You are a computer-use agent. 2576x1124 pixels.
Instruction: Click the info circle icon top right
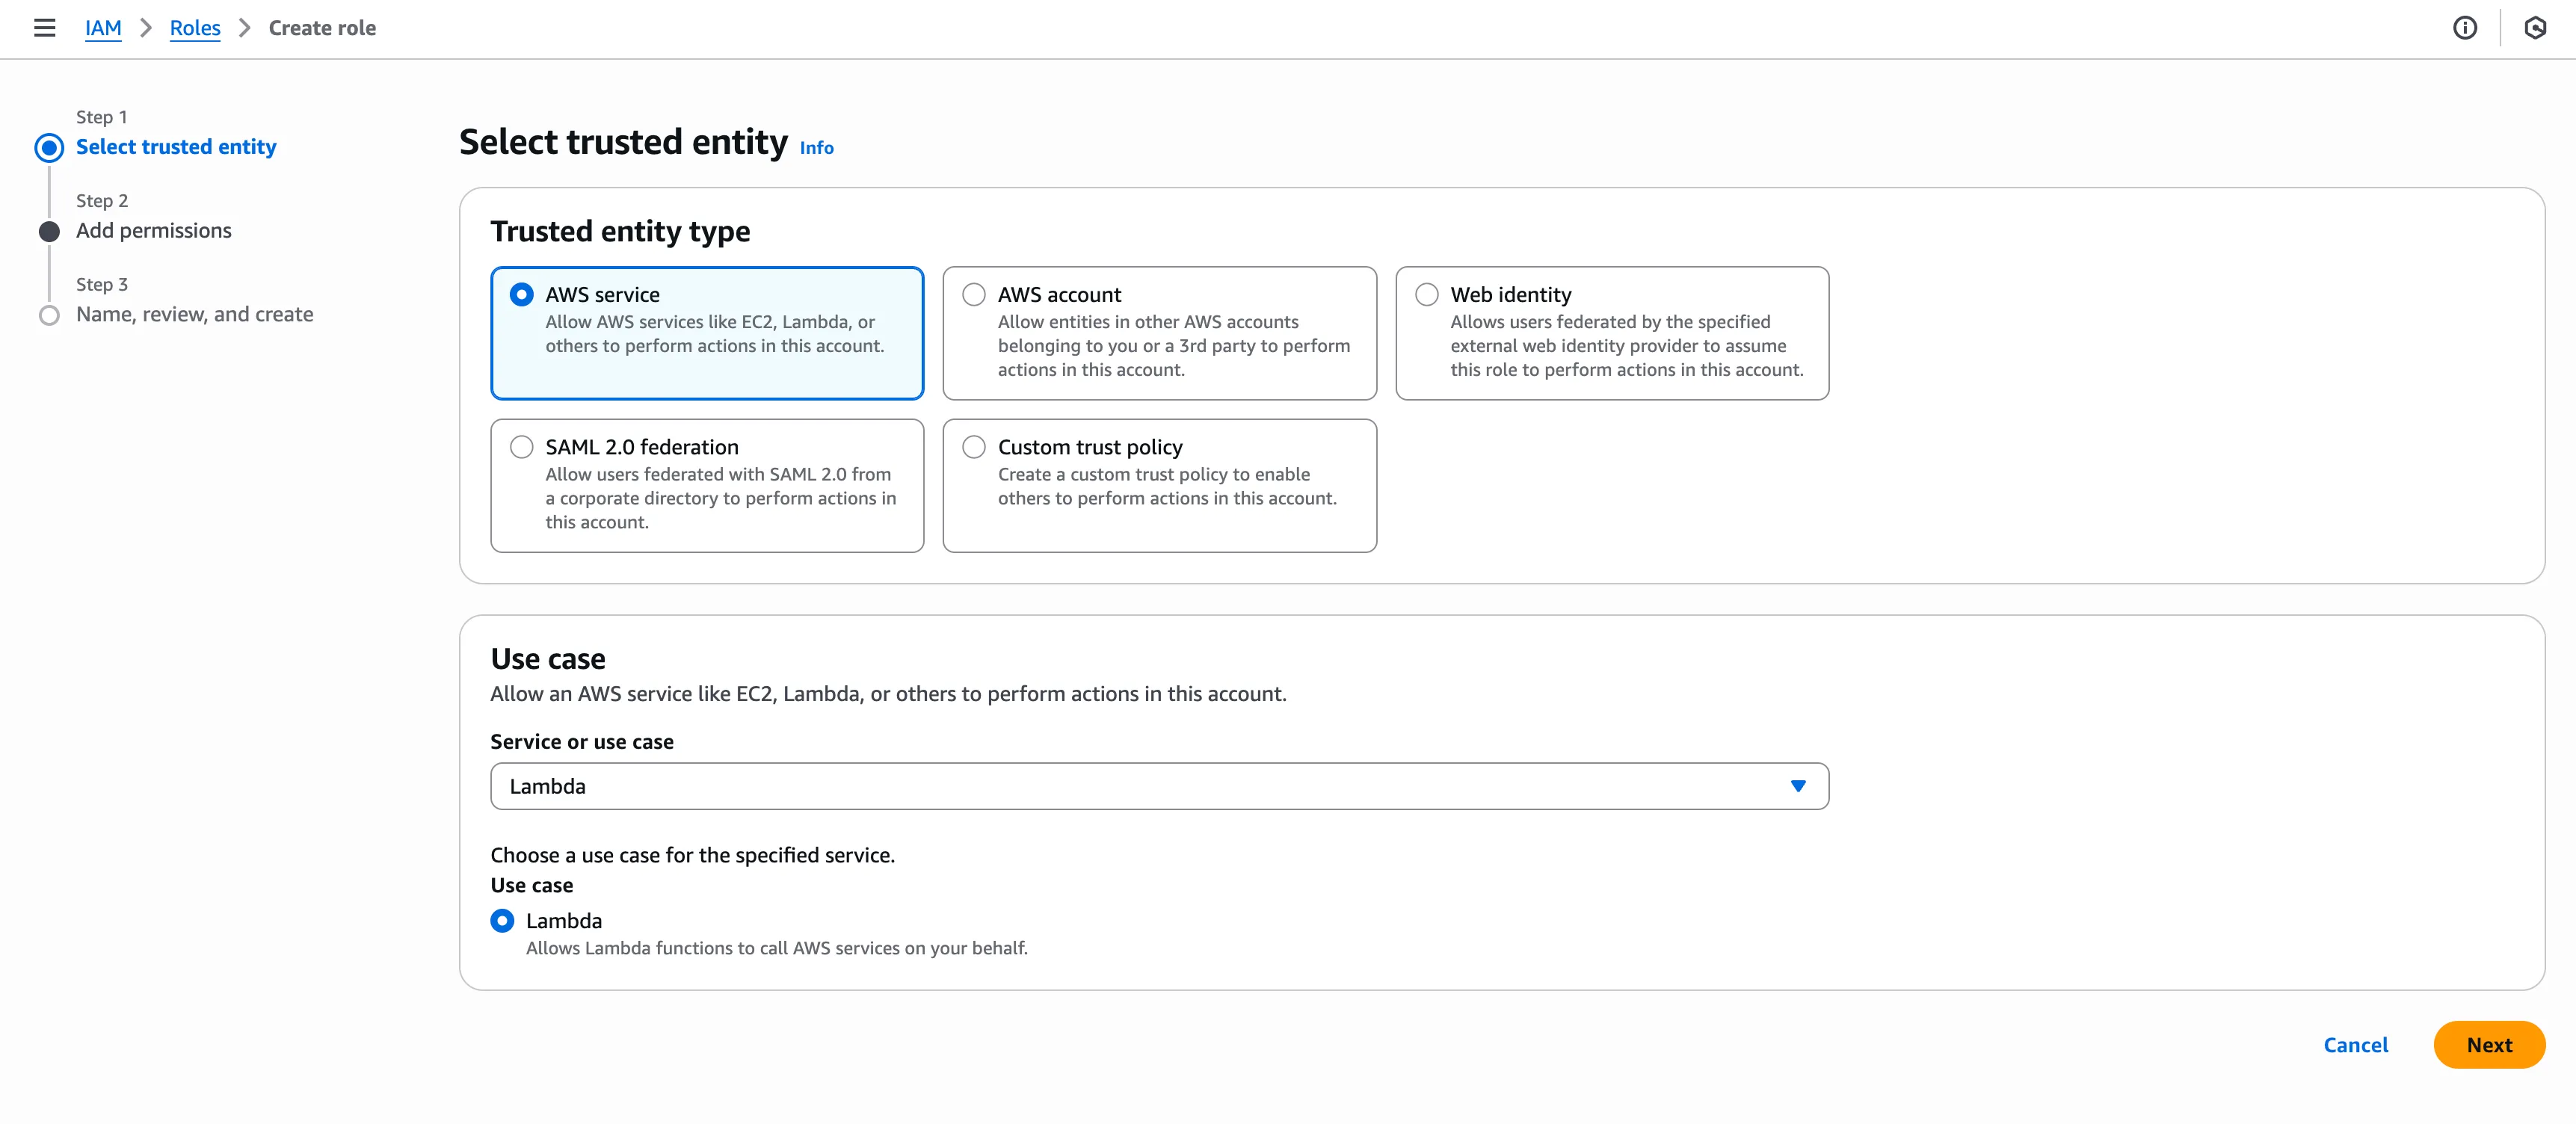(x=2464, y=28)
